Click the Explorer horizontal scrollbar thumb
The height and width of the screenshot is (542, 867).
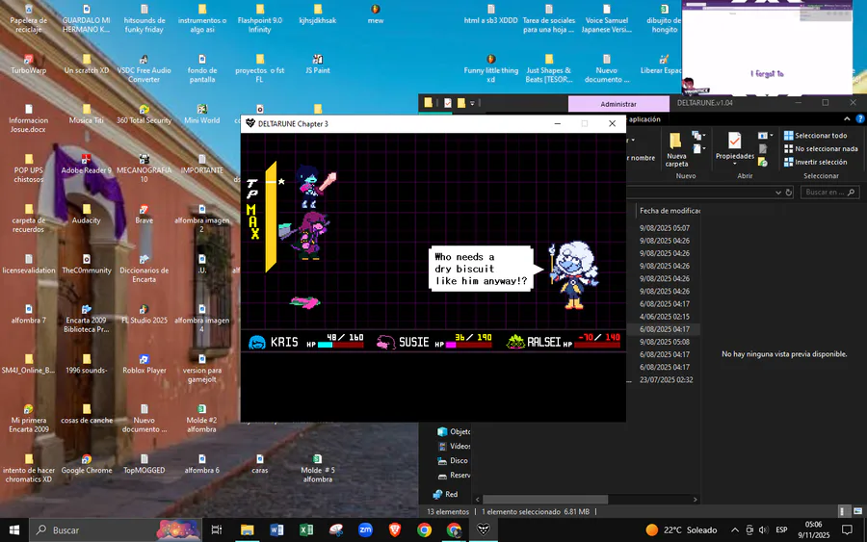click(545, 499)
